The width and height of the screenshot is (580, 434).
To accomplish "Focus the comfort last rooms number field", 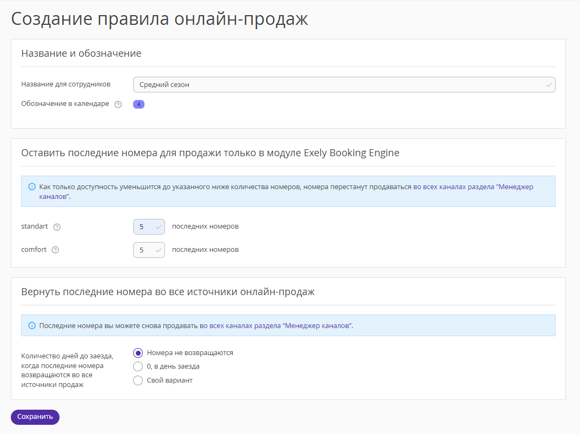I will [149, 250].
